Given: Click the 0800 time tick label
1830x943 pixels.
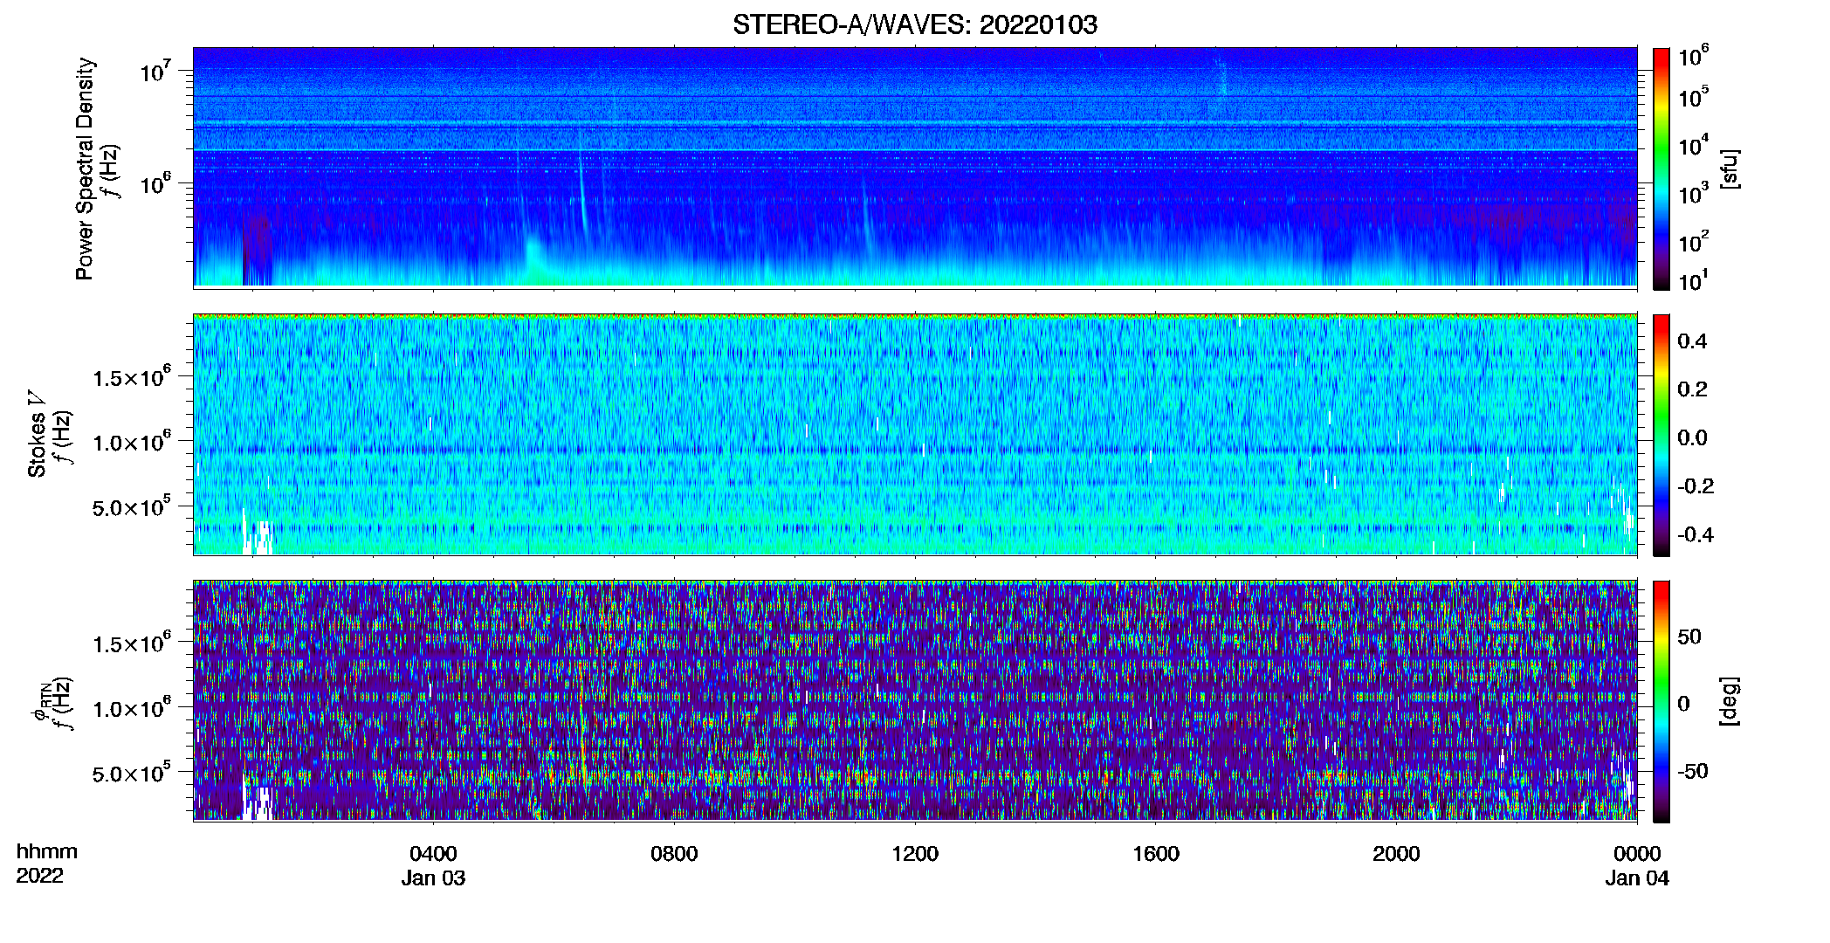Looking at the screenshot, I should click(674, 854).
